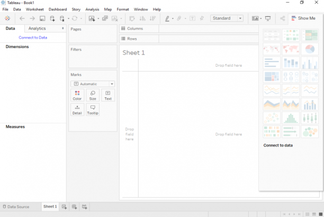The image size is (324, 217).
Task: Click the Connect to Data link
Action: point(33,38)
